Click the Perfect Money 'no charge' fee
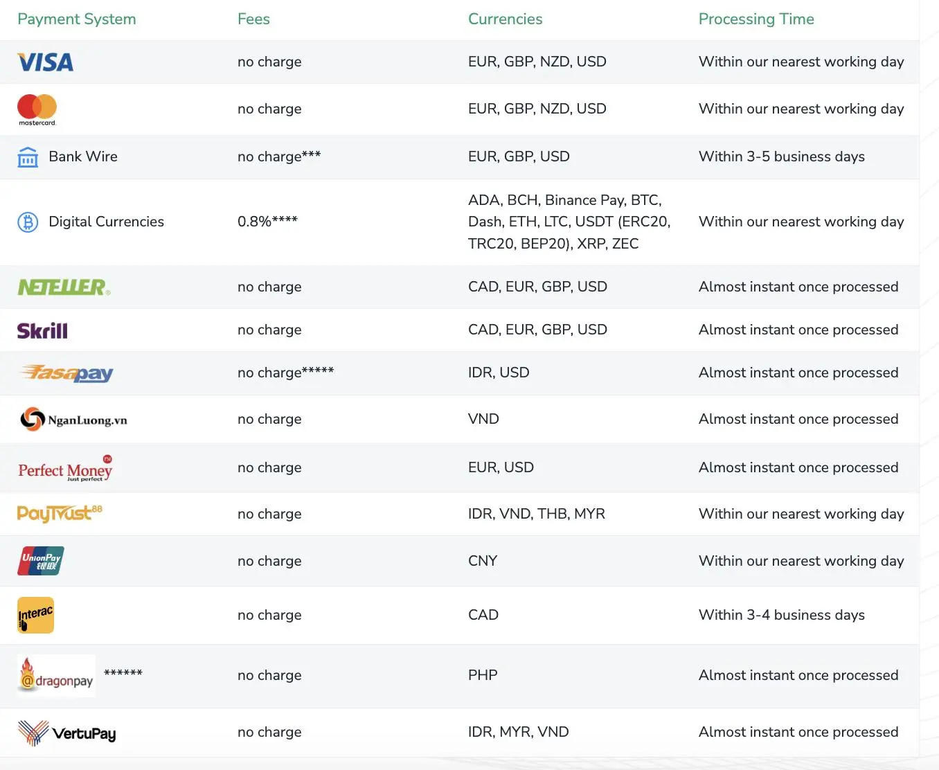Viewport: 939px width, 770px height. pyautogui.click(x=269, y=467)
